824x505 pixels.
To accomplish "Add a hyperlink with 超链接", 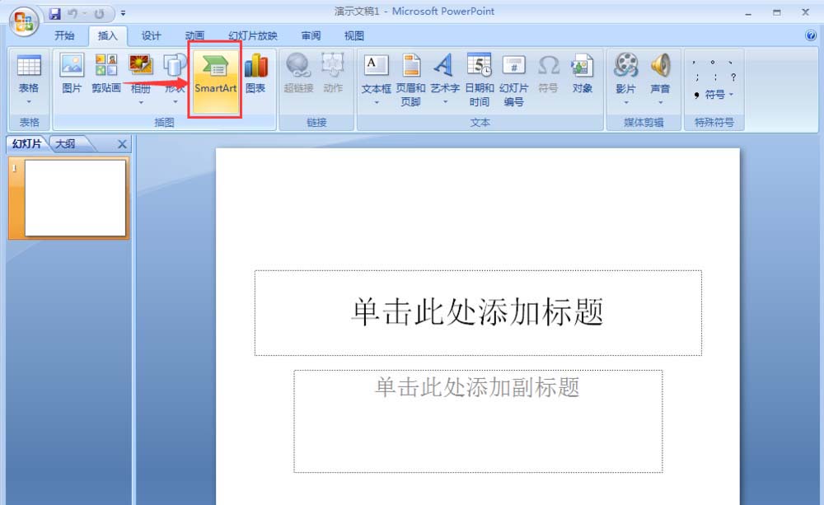I will (298, 74).
